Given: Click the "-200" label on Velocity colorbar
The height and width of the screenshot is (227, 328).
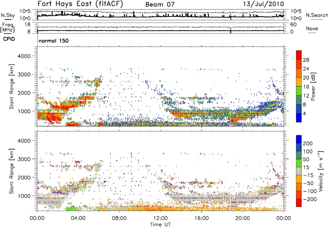Looking at the screenshot, I should pos(310,199).
